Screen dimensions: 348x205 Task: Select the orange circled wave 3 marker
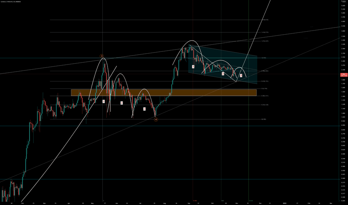tap(102, 56)
